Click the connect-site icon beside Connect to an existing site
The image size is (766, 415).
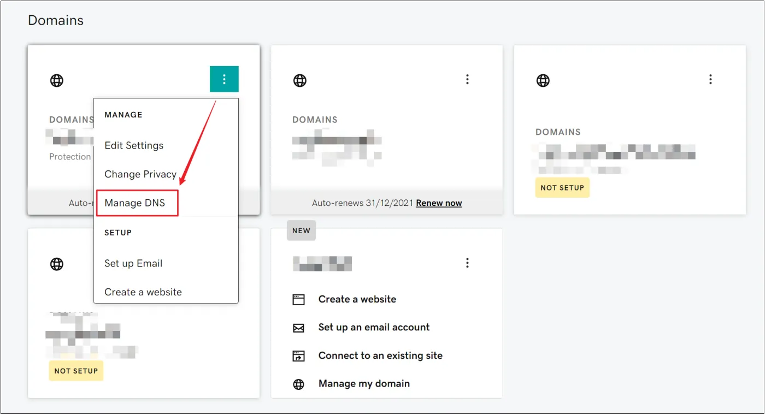click(x=298, y=356)
